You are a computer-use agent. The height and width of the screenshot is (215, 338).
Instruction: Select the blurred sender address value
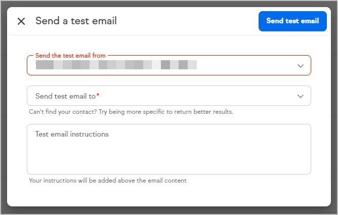(x=116, y=65)
